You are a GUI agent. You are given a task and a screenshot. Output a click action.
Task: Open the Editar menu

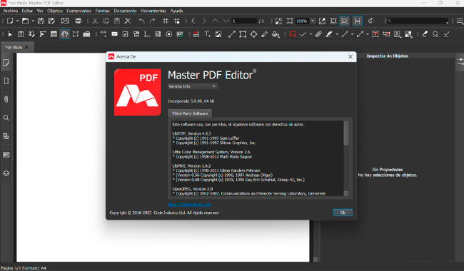click(27, 11)
